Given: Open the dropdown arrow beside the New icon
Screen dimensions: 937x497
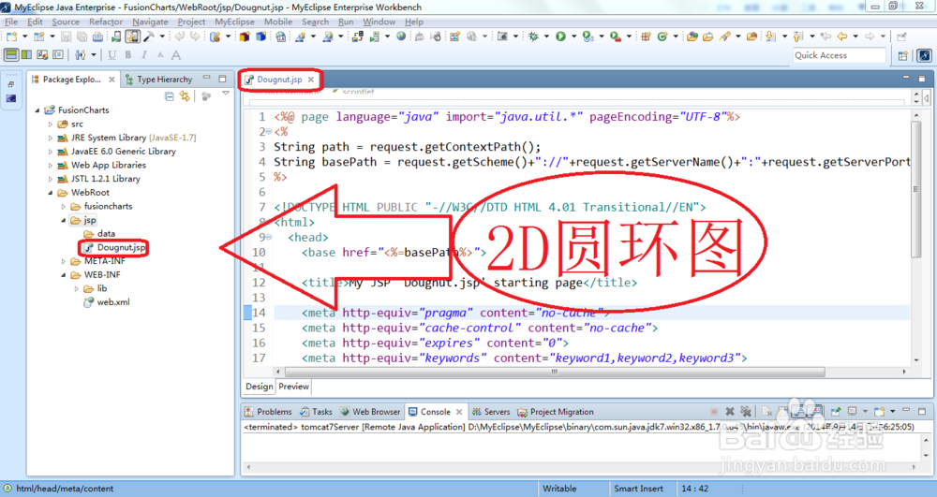Looking at the screenshot, I should click(24, 37).
